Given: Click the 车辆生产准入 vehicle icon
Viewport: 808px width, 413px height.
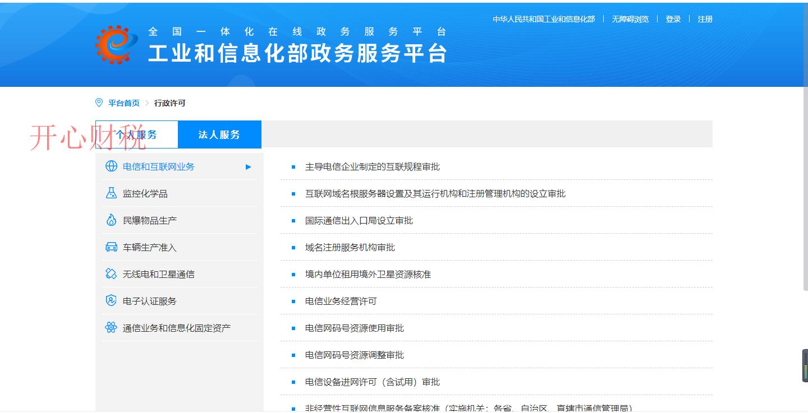Looking at the screenshot, I should tap(109, 247).
